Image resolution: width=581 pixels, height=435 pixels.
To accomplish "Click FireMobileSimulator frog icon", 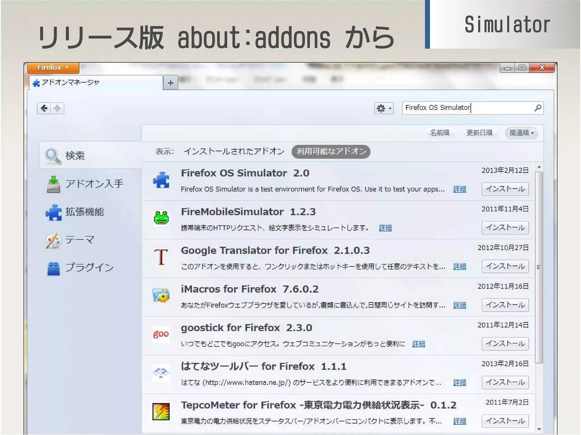I will point(161,218).
